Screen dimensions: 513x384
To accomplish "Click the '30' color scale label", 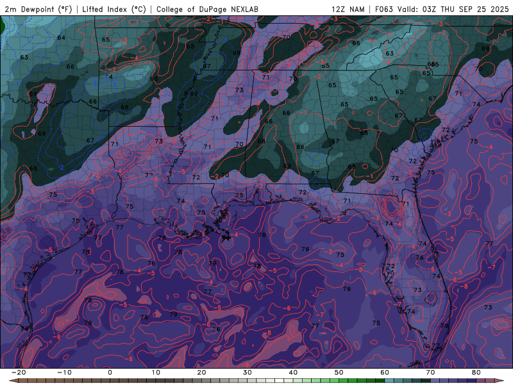I will click(248, 372).
